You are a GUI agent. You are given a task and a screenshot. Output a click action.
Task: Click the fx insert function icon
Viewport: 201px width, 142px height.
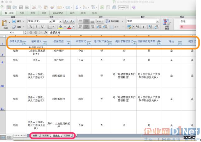(x=46, y=32)
